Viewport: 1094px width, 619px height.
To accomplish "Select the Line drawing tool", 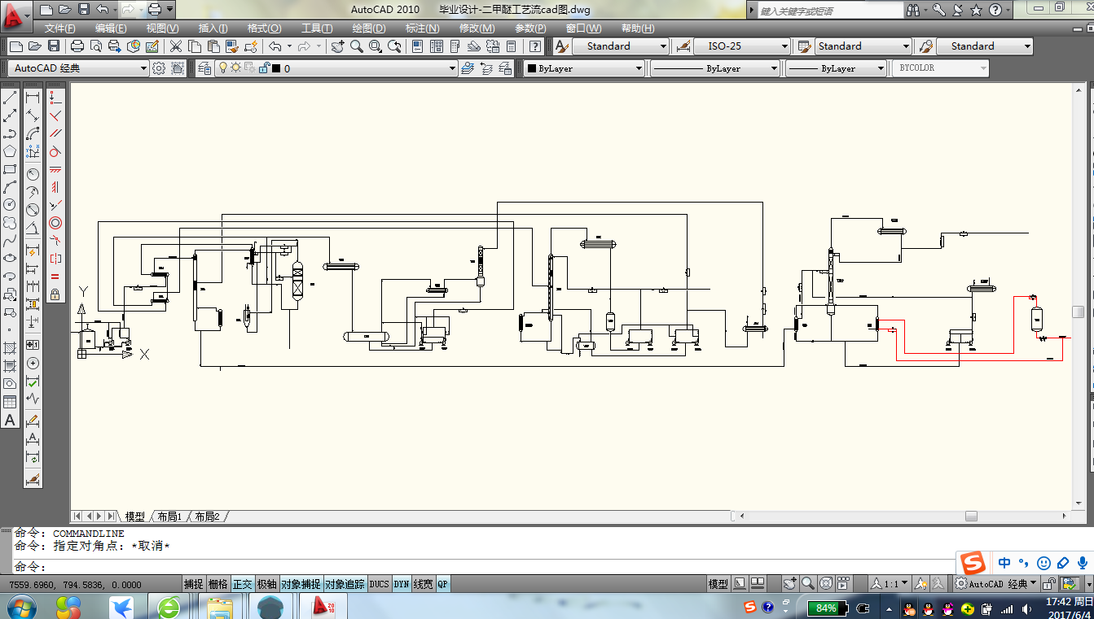I will tap(10, 98).
